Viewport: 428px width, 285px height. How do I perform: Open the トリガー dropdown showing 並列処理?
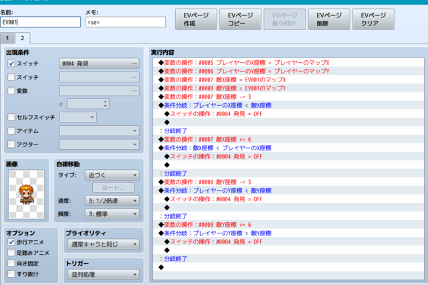pos(104,274)
